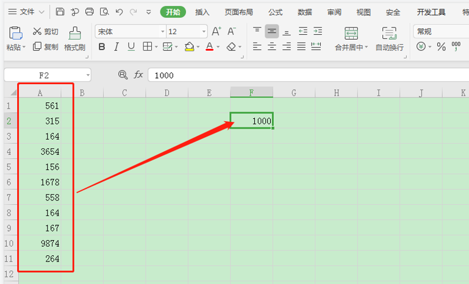Click Distributed alignment icon
The image size is (469, 284).
(x=316, y=46)
